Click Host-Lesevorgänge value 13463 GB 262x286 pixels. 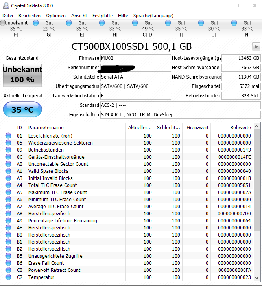[241, 58]
